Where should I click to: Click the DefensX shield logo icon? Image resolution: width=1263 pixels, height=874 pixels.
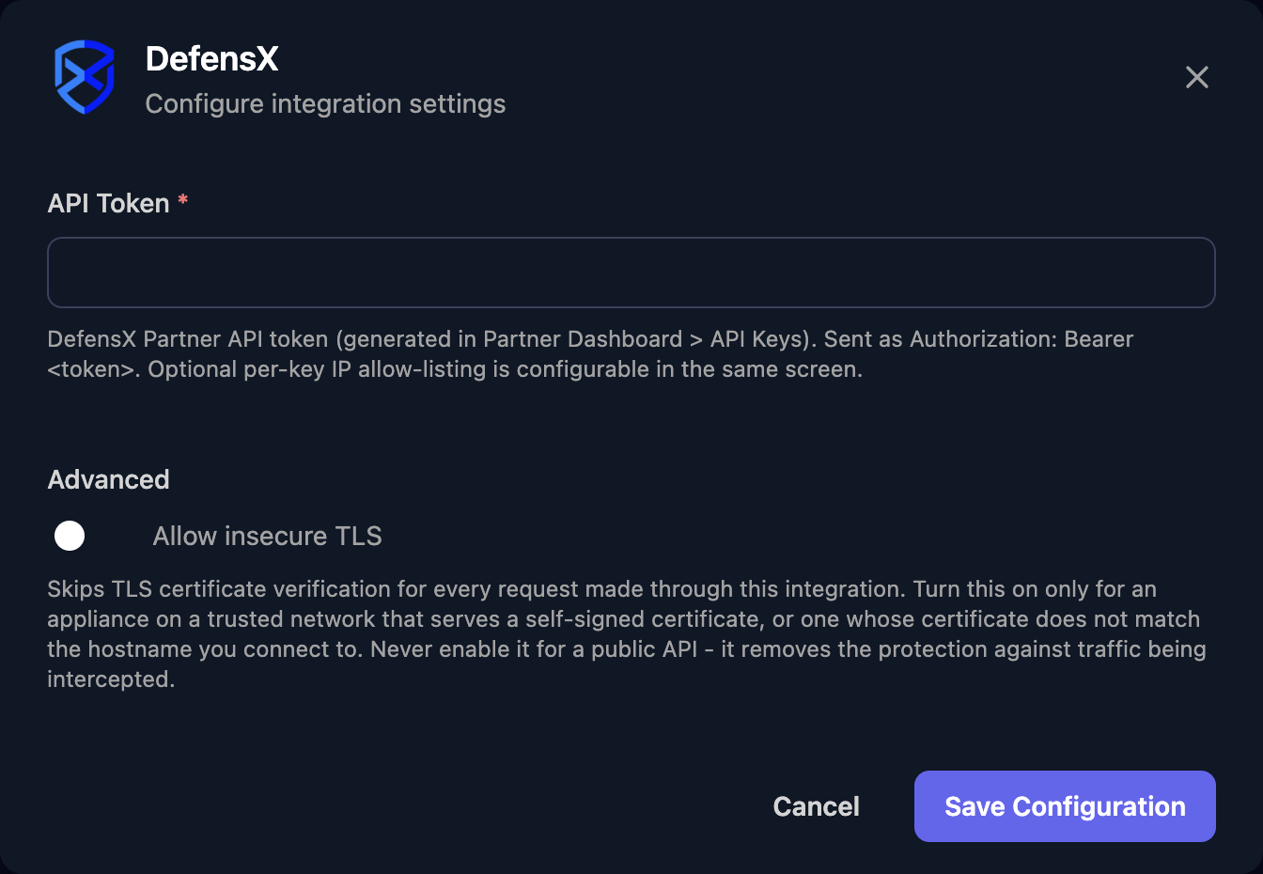[x=85, y=77]
